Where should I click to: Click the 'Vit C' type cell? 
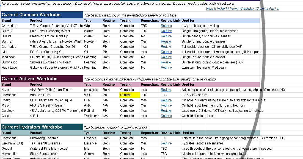click(93, 95)
